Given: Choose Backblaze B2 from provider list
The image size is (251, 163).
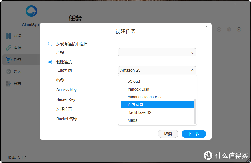Looking at the screenshot, I should click(157, 112).
